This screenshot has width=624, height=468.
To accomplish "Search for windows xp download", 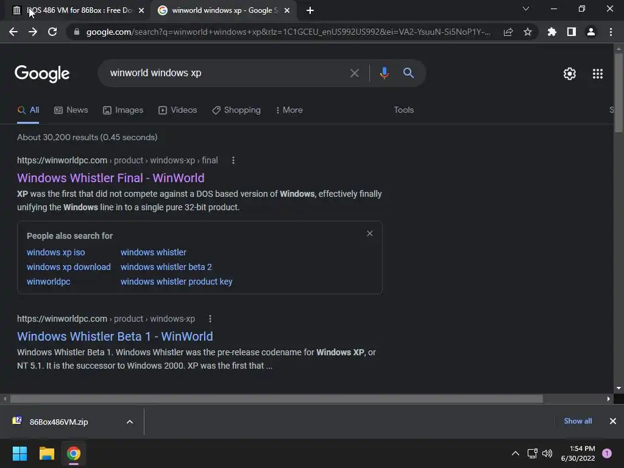I will [x=68, y=267].
